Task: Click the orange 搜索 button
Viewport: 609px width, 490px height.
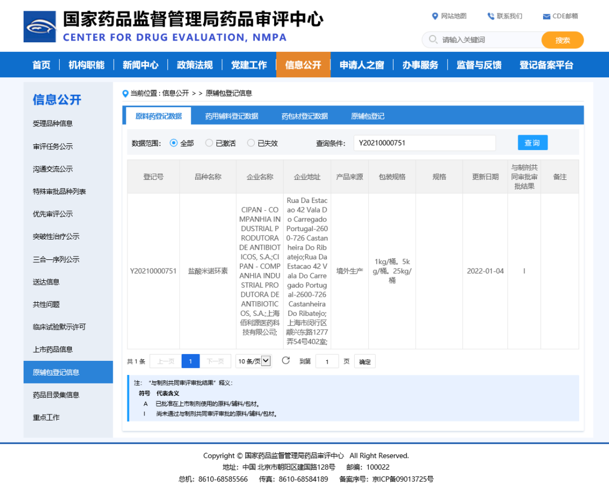Action: pyautogui.click(x=562, y=40)
